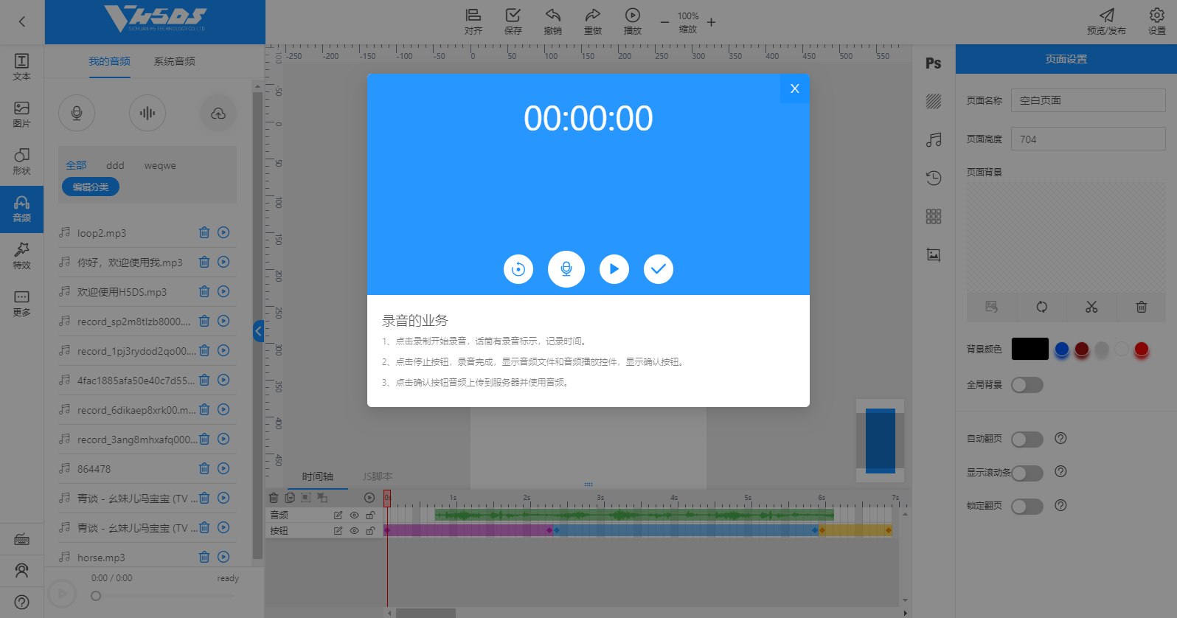Image resolution: width=1177 pixels, height=618 pixels.
Task: Click the timeline delete trash icon
Action: click(x=274, y=498)
